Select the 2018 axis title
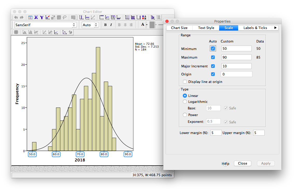The height and width of the screenshot is (191, 296). point(80,160)
